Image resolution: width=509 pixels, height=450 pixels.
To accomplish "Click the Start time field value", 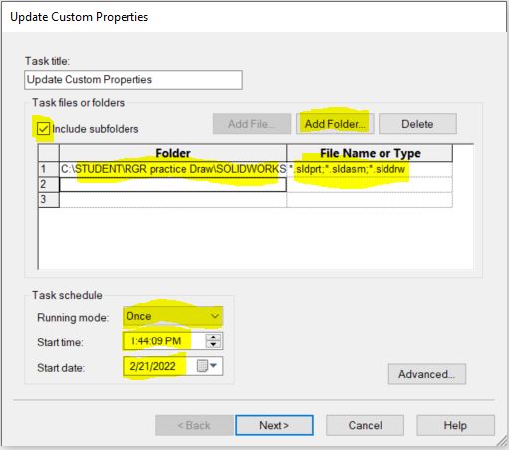I will click(156, 340).
